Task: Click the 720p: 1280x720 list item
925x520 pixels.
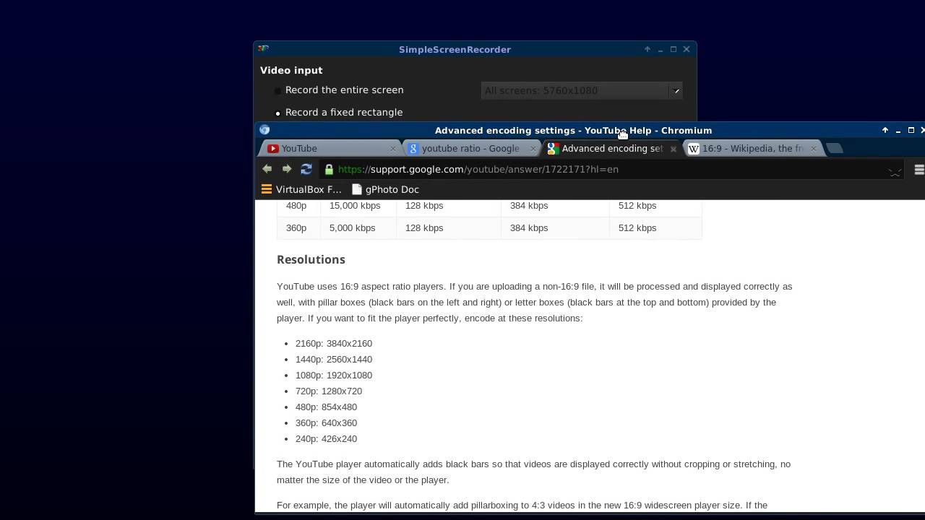Action: [329, 391]
